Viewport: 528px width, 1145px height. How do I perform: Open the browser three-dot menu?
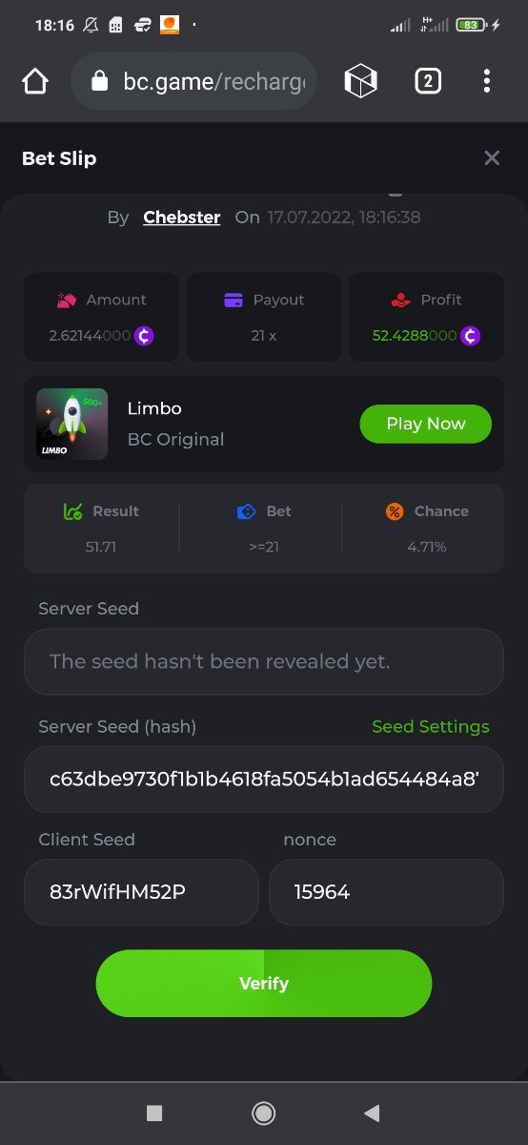[487, 82]
